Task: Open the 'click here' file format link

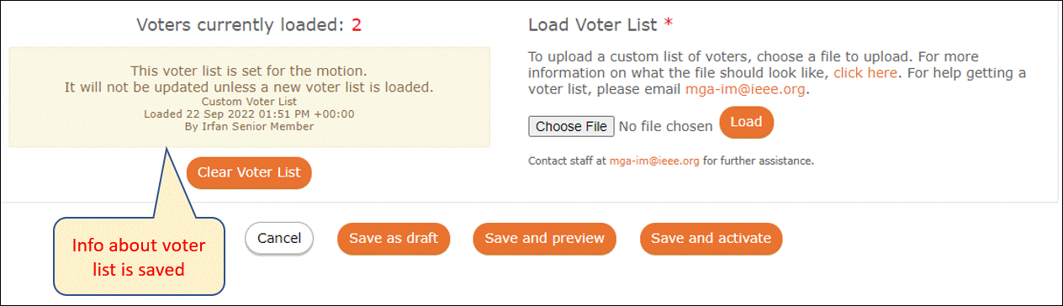Action: tap(866, 73)
